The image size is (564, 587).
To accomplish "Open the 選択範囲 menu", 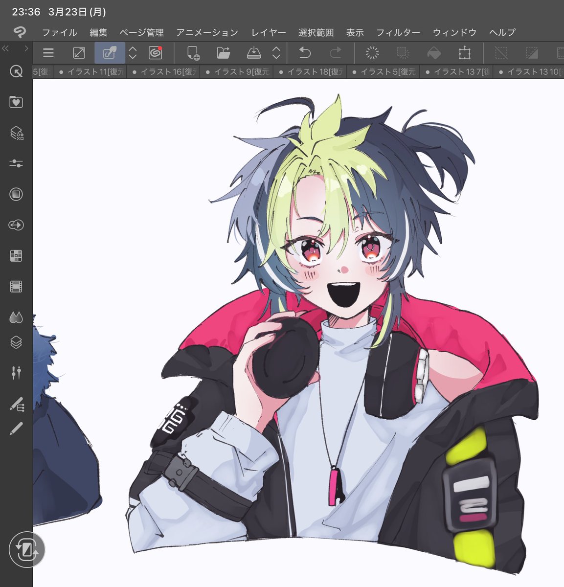I will [316, 33].
